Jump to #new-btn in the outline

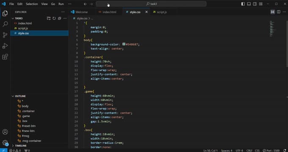point(28,131)
